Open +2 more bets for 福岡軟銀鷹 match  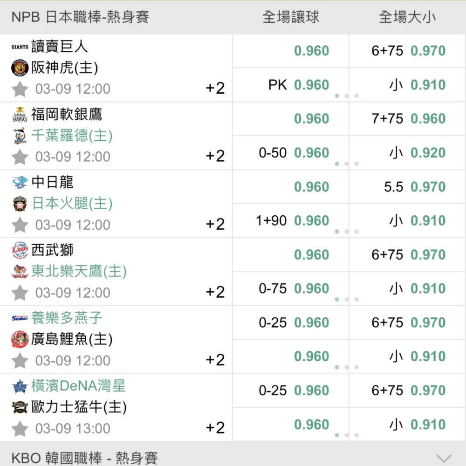pos(215,156)
